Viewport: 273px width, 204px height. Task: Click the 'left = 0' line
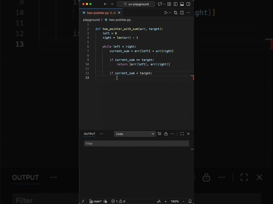(x=110, y=33)
